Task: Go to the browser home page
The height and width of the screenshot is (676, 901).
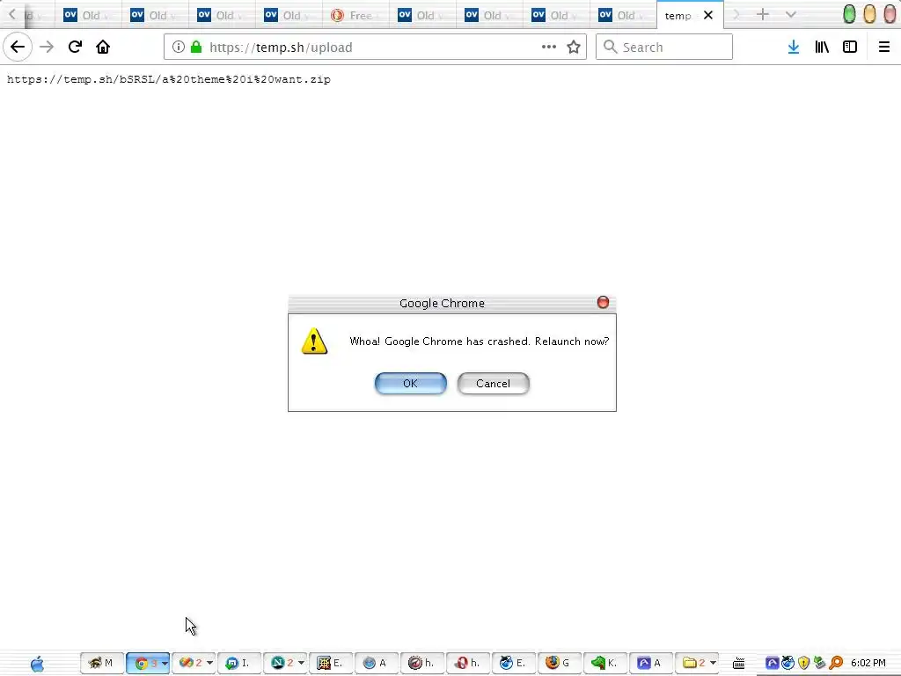Action: pyautogui.click(x=103, y=48)
